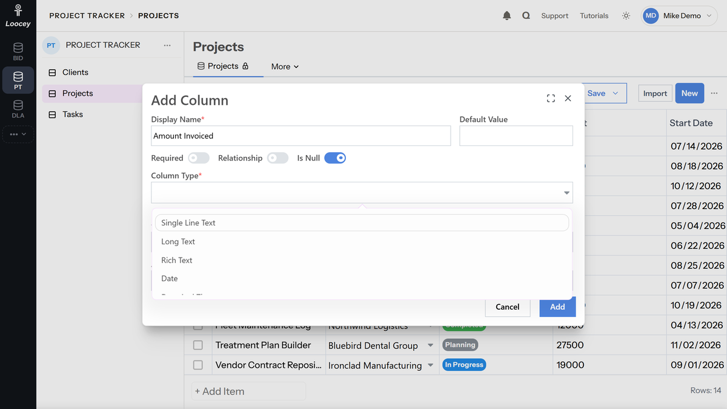The width and height of the screenshot is (727, 409).
Task: Choose Rich Text option
Action: point(362,261)
